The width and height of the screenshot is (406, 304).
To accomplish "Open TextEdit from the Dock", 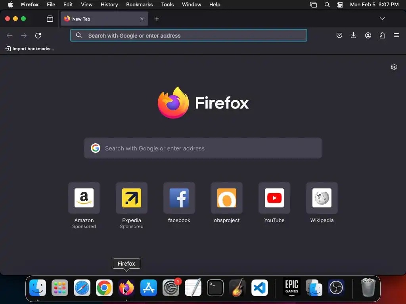I will click(193, 288).
